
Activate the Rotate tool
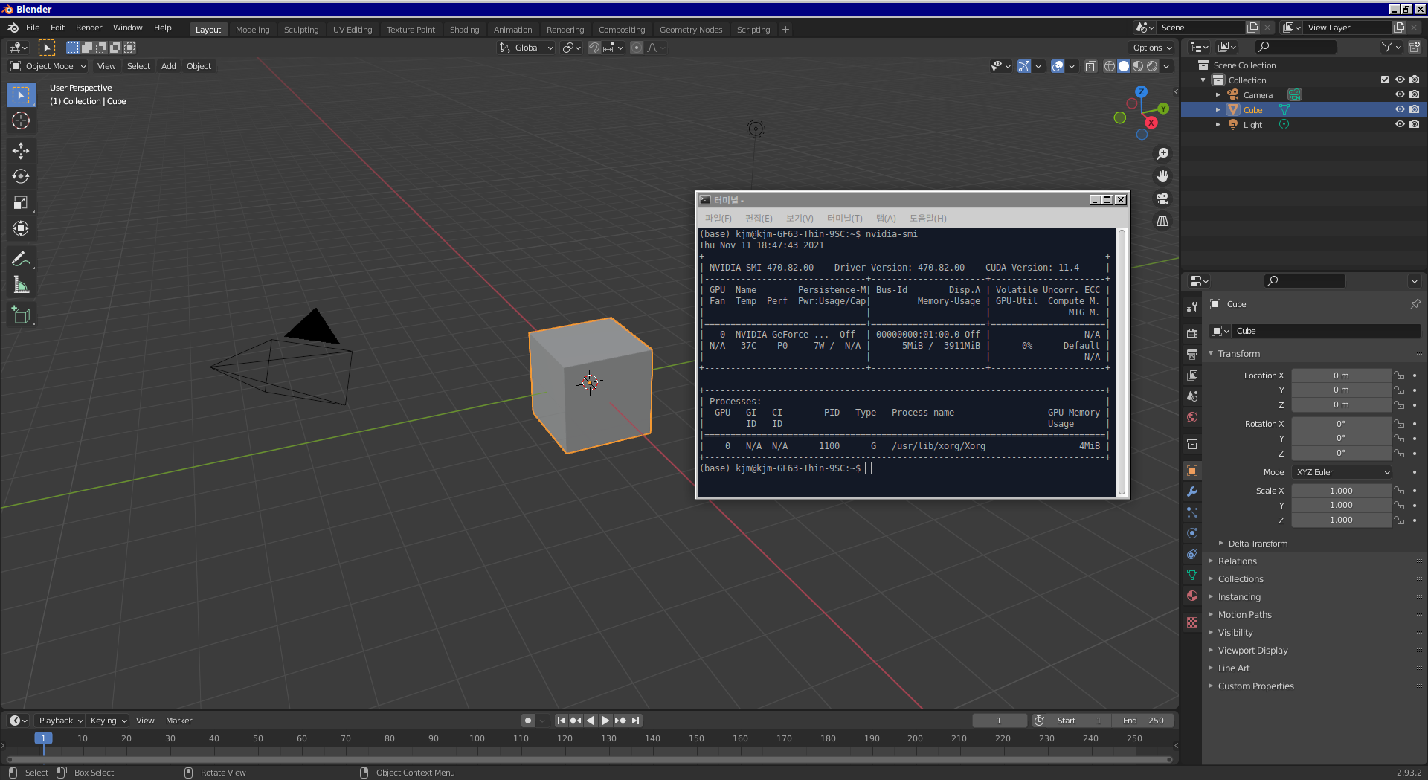(21, 177)
